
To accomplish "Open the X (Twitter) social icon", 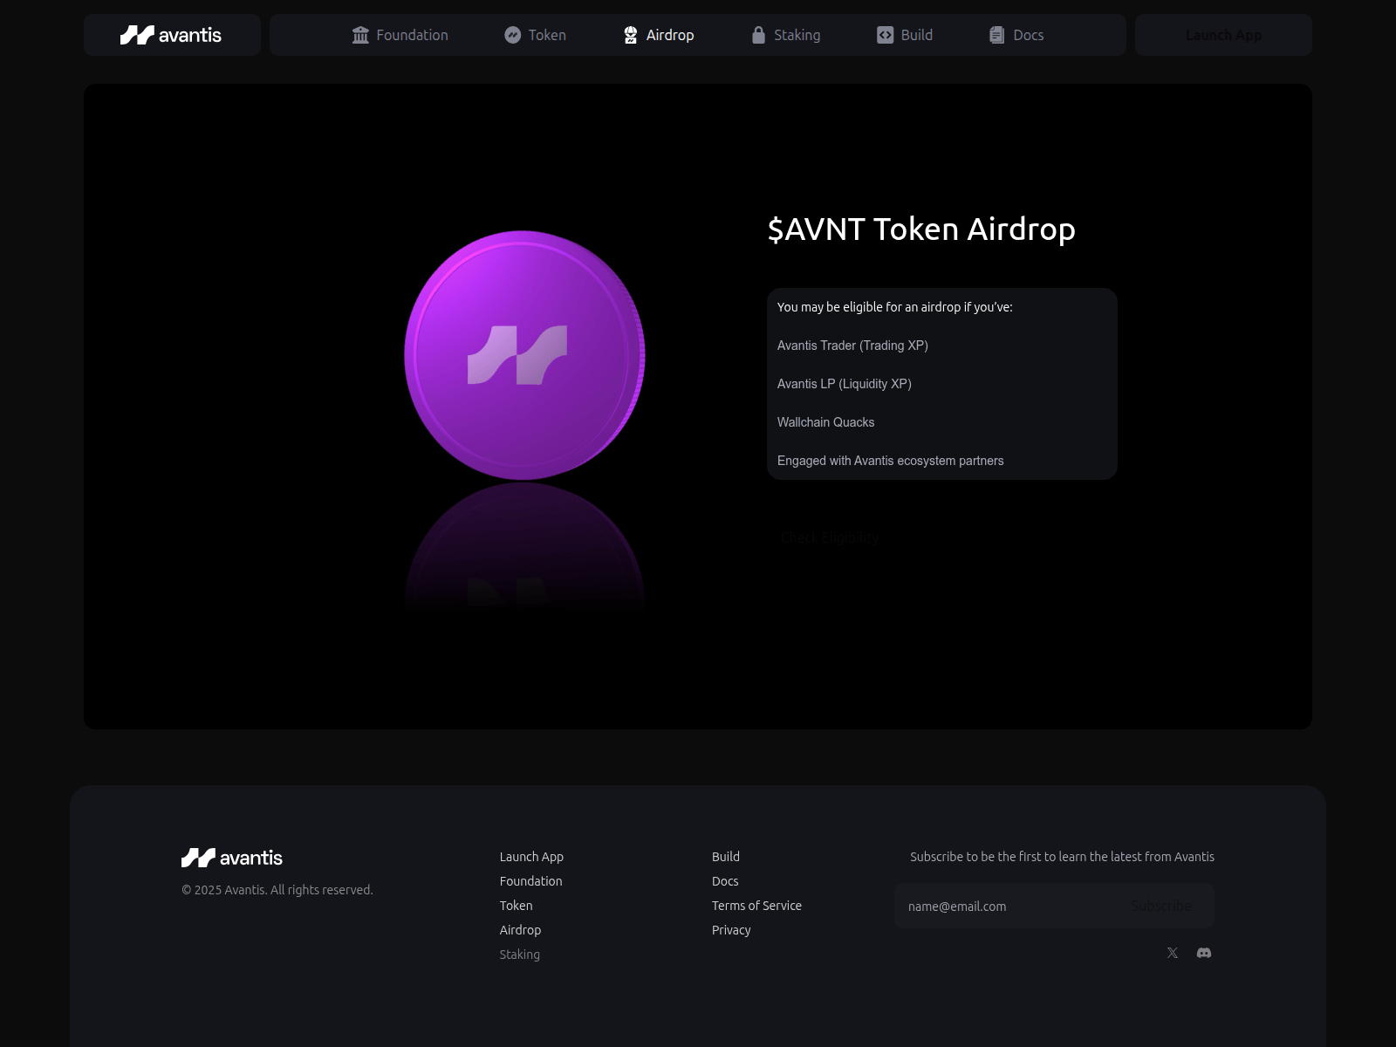I will click(1173, 953).
